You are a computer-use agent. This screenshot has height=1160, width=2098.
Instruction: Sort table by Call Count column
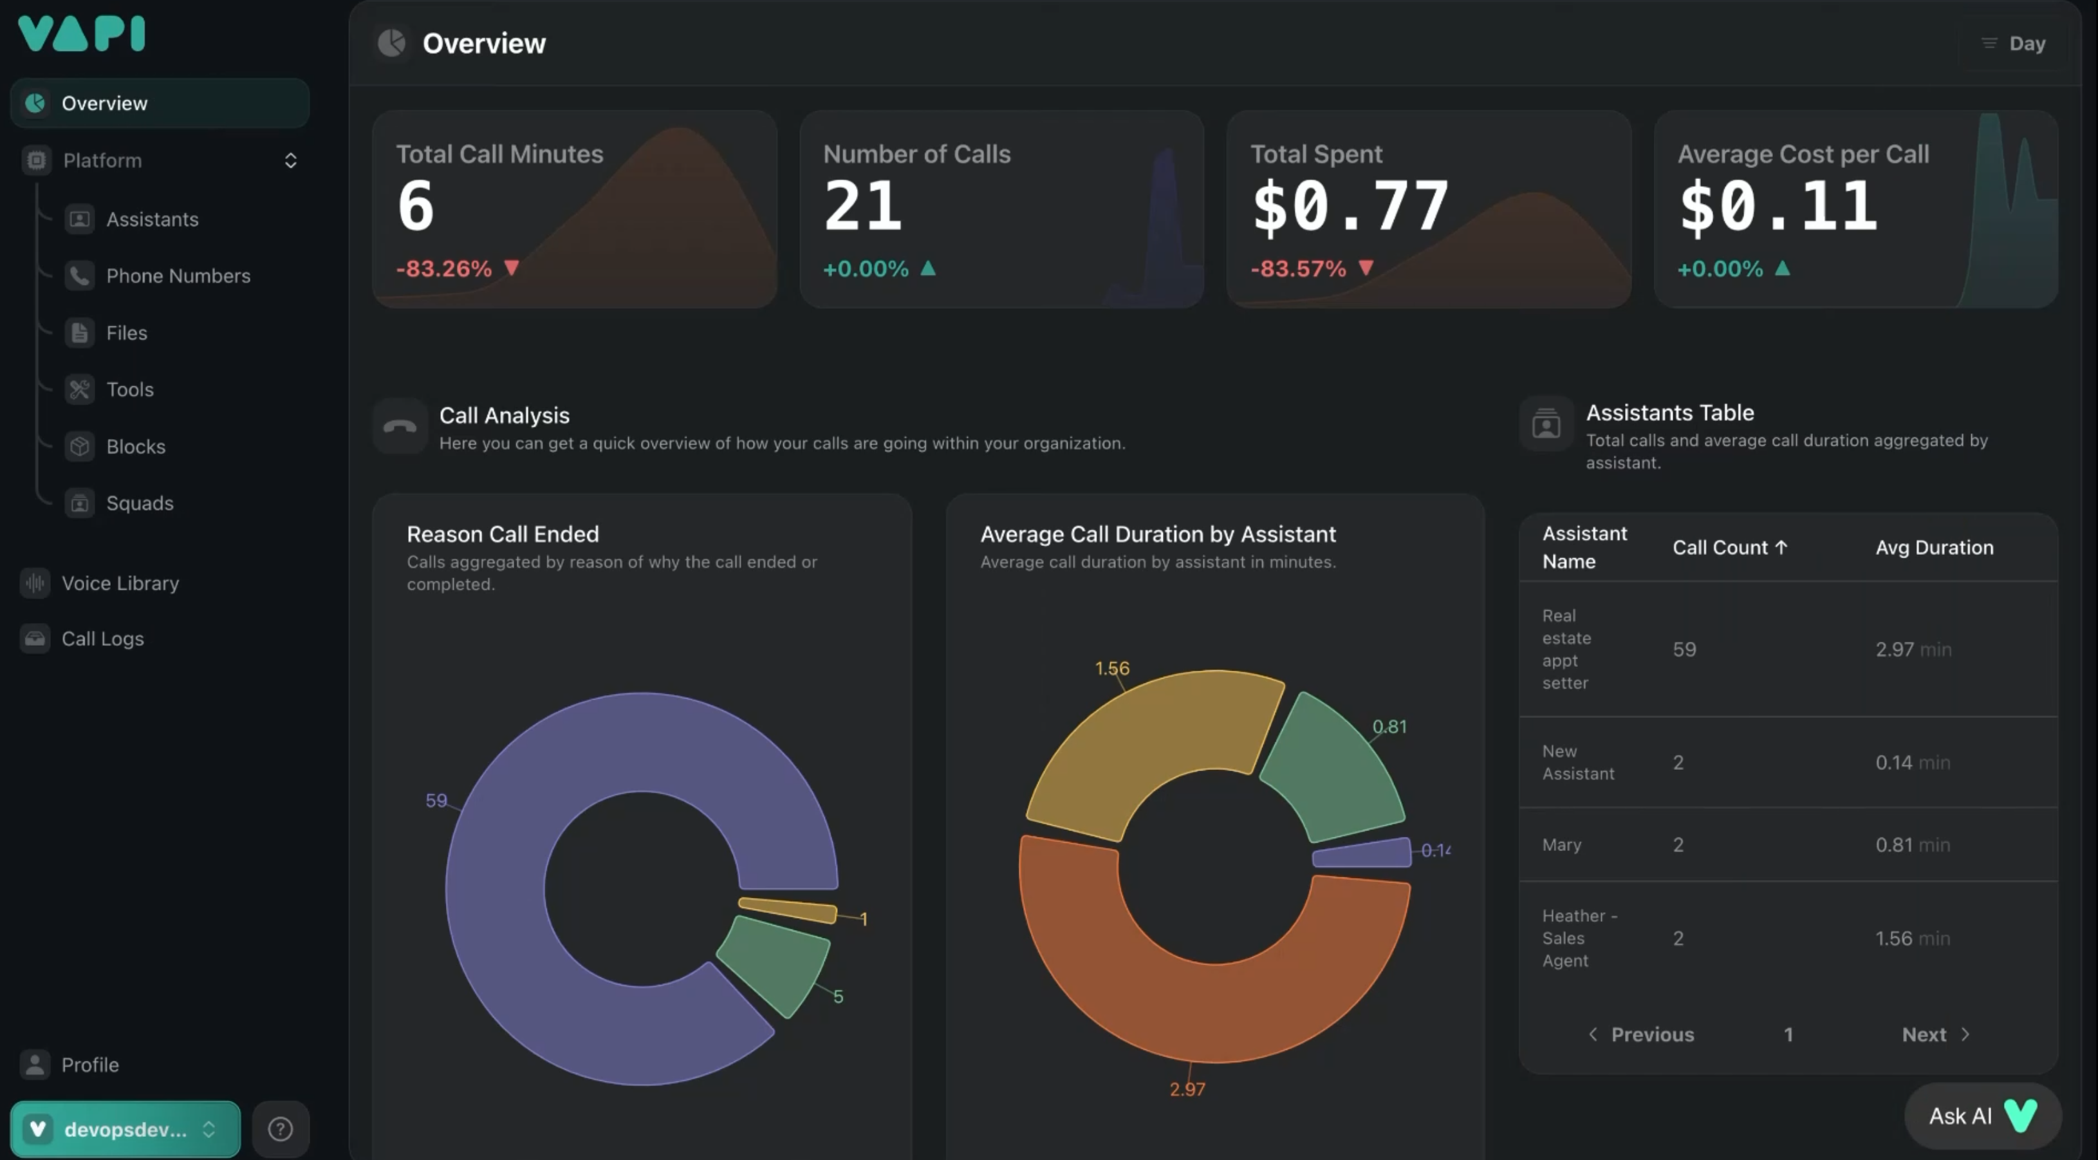(1729, 547)
